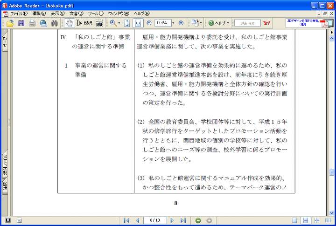Click the minus zoom out button
The image size is (336, 226).
149,23
